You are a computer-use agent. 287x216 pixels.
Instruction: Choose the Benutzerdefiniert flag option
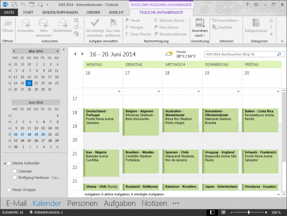(170, 34)
